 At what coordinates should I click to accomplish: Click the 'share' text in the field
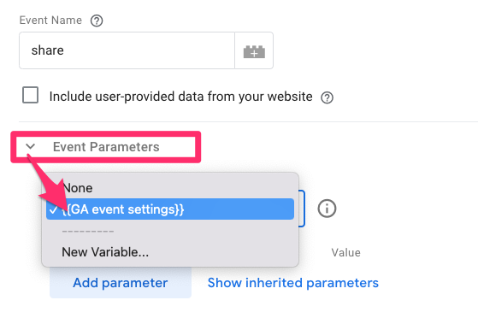(48, 50)
